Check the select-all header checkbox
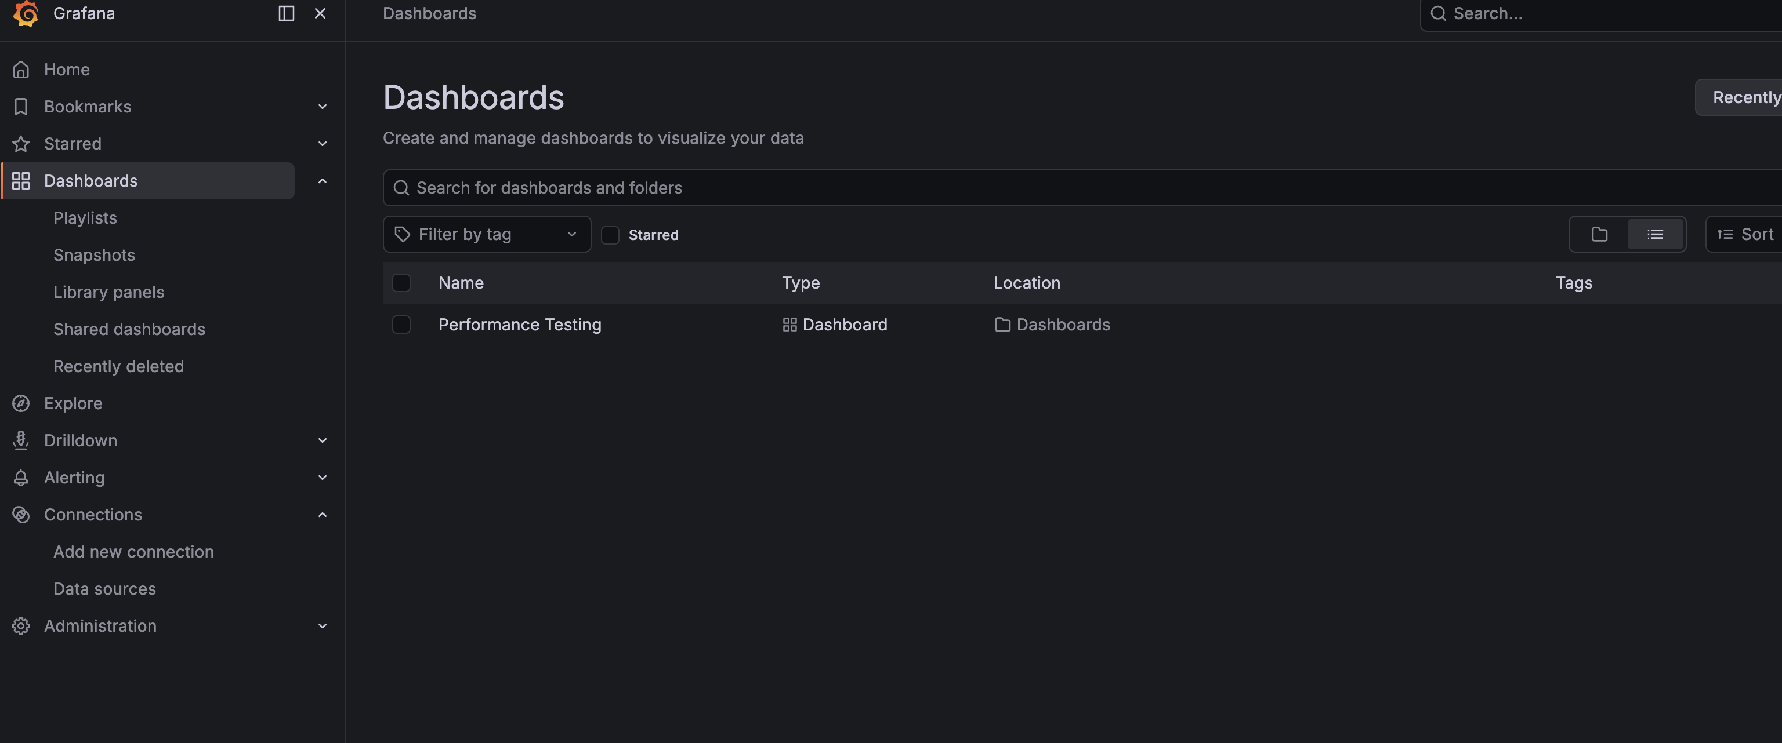Image resolution: width=1782 pixels, height=743 pixels. [401, 283]
